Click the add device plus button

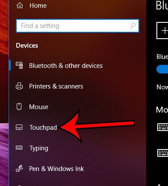tap(162, 30)
